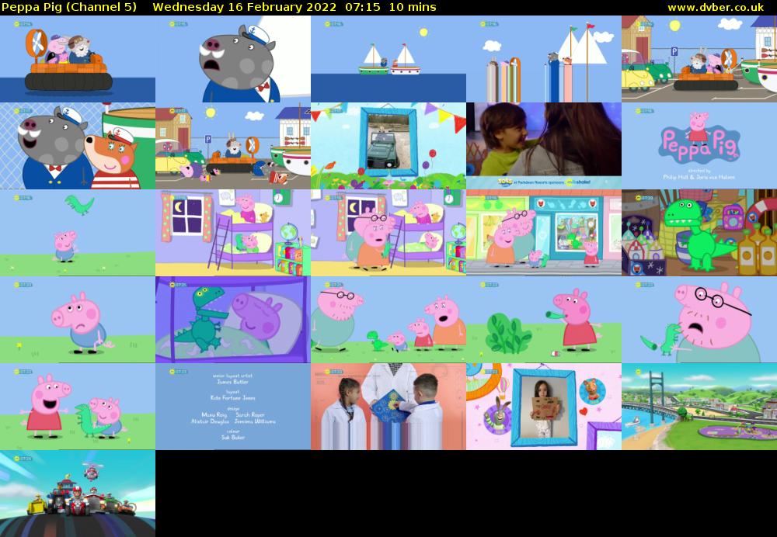Click the Tots logo on the sponsor thumbnail
777x537 pixels.
(503, 181)
